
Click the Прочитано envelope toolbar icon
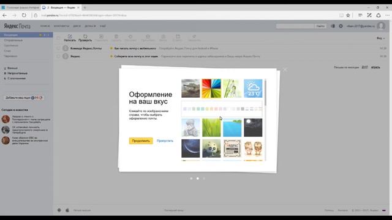point(148,37)
